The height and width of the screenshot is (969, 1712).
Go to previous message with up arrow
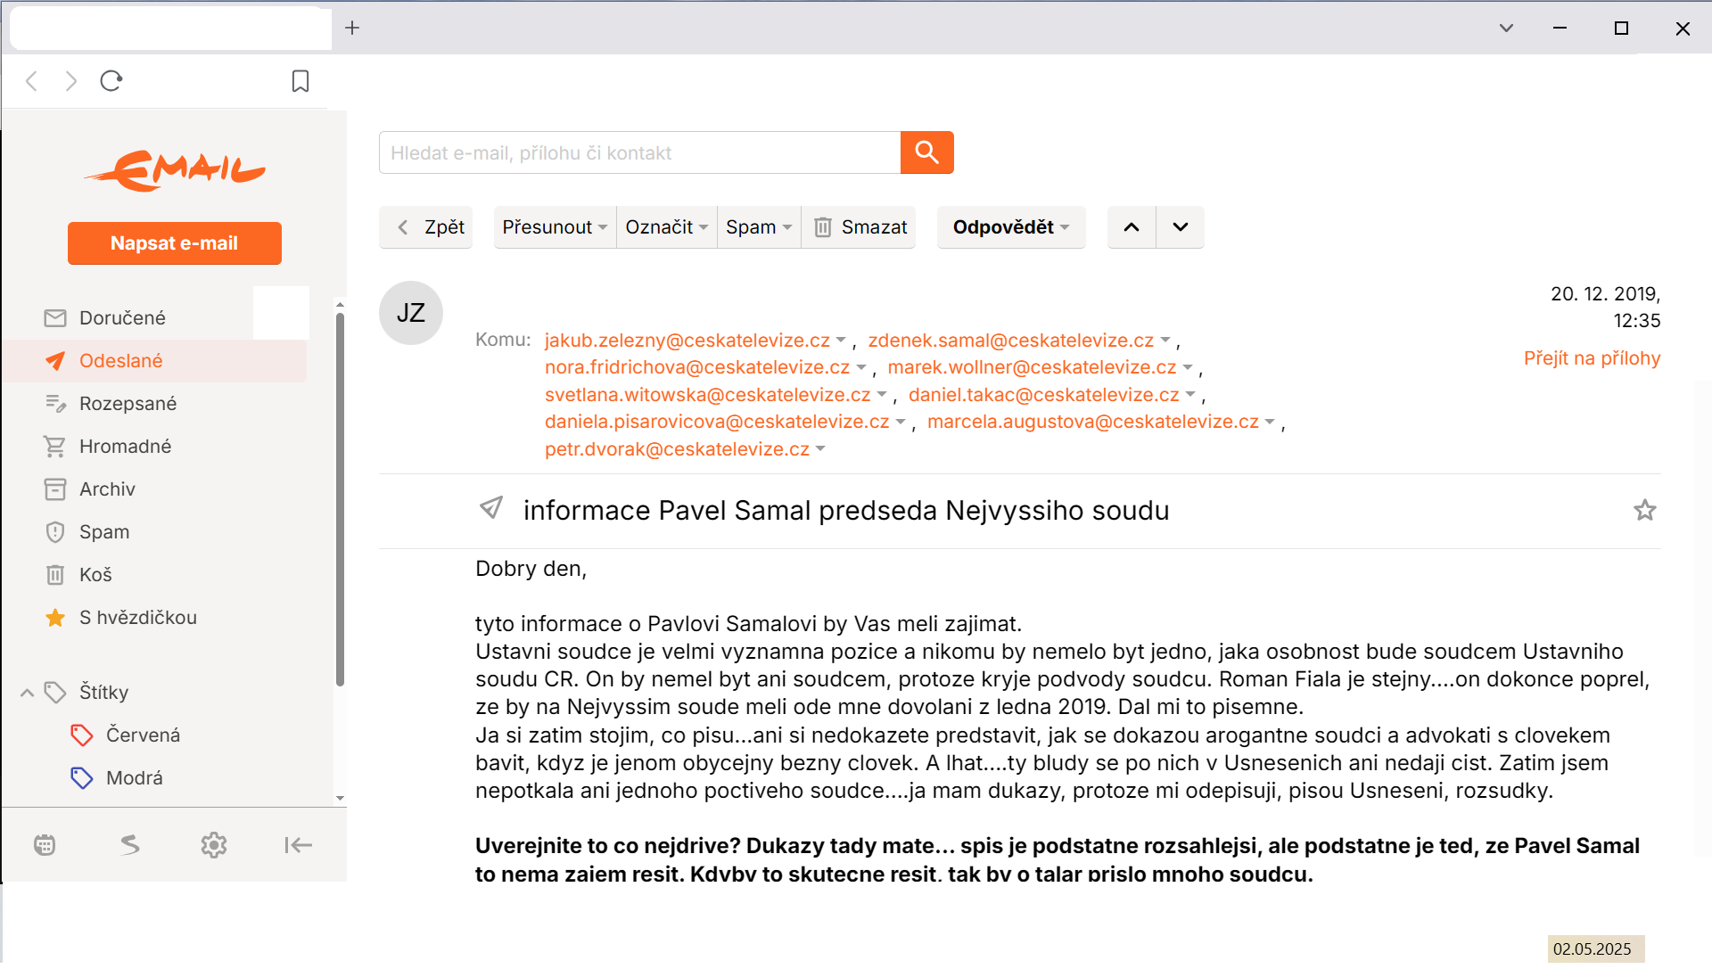(1132, 227)
